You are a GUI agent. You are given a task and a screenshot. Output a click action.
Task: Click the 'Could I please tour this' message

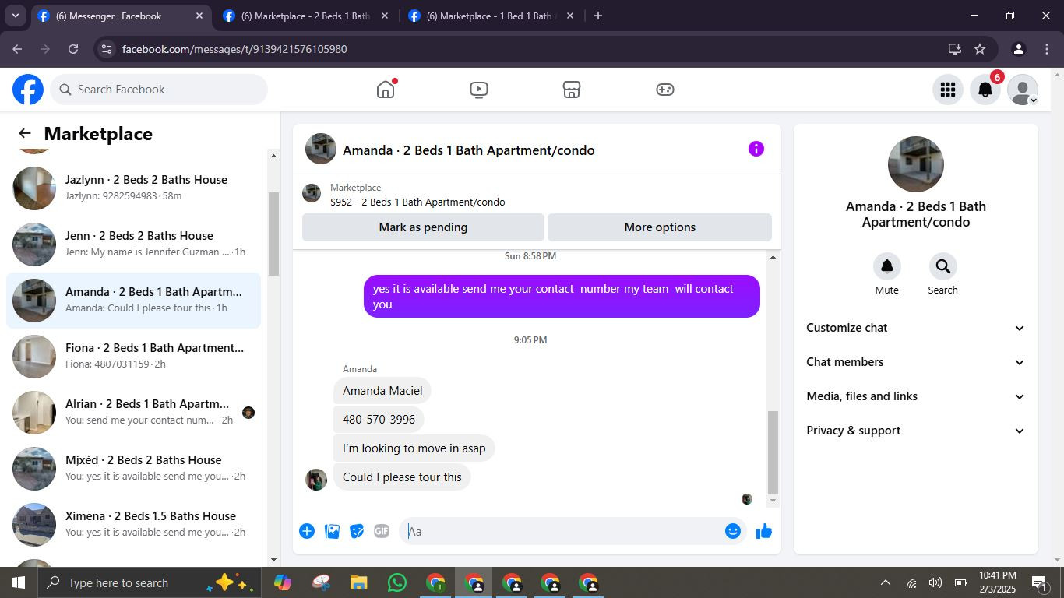click(402, 477)
